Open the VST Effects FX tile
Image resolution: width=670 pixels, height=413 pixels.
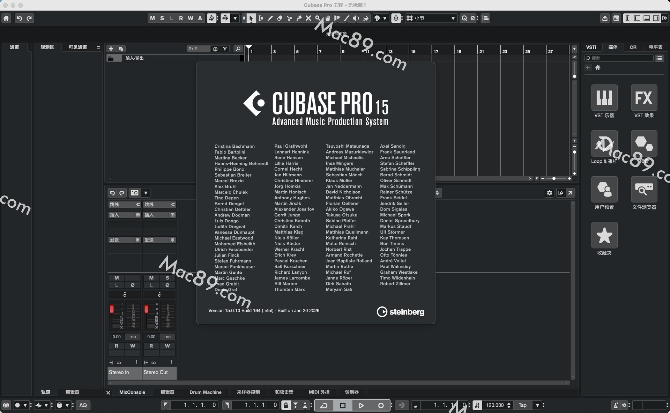(x=643, y=98)
